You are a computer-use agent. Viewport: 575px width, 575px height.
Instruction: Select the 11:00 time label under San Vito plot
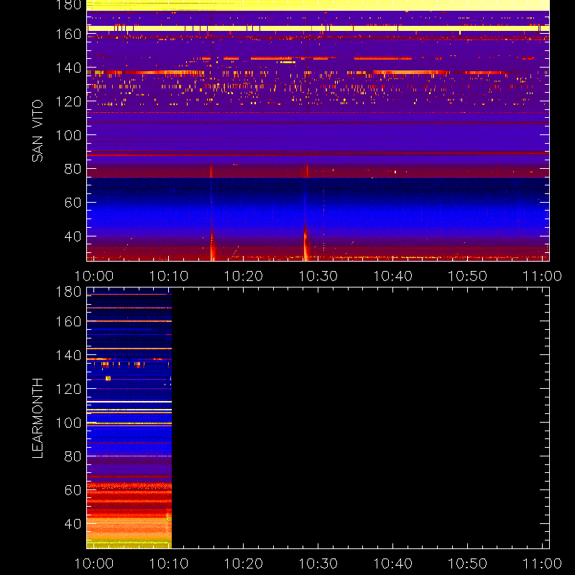(542, 276)
